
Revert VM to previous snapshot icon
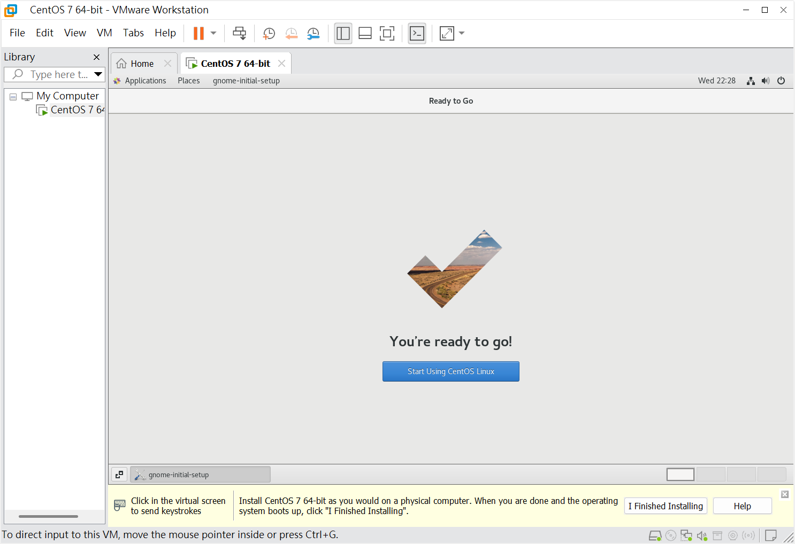(x=291, y=33)
